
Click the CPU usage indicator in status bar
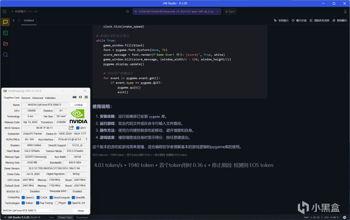(331, 217)
